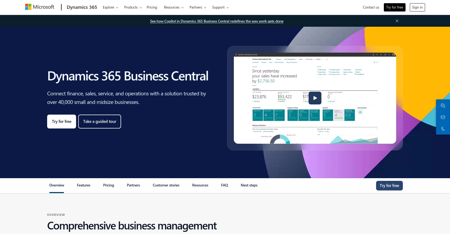Click the Microsoft logo
This screenshot has height=234, width=450.
point(40,7)
